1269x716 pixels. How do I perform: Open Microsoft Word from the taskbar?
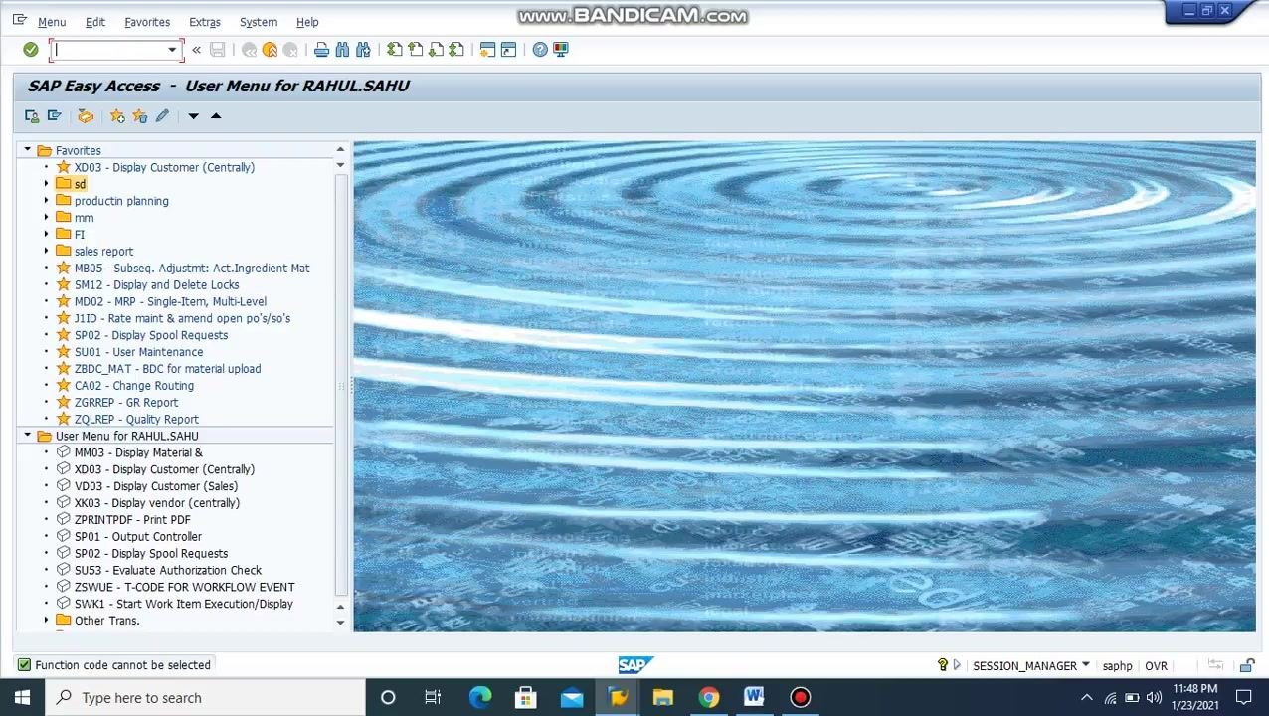pyautogui.click(x=754, y=698)
